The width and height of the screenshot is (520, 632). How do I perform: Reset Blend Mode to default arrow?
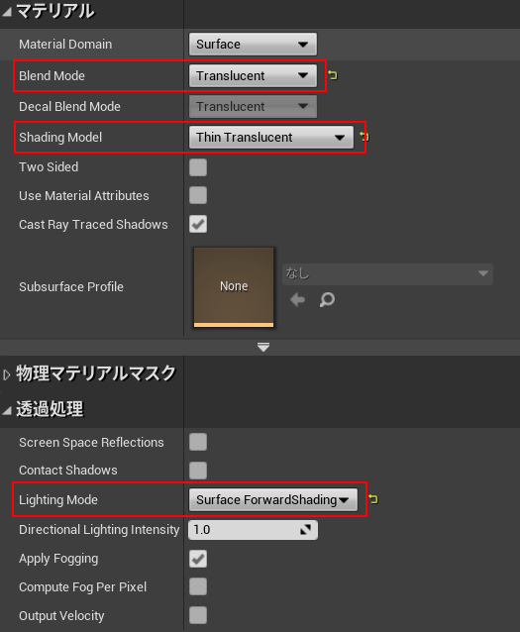coord(333,75)
